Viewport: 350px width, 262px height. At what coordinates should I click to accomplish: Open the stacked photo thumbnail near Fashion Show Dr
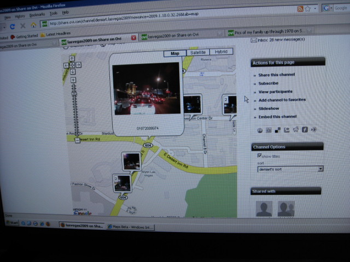pyautogui.click(x=122, y=183)
